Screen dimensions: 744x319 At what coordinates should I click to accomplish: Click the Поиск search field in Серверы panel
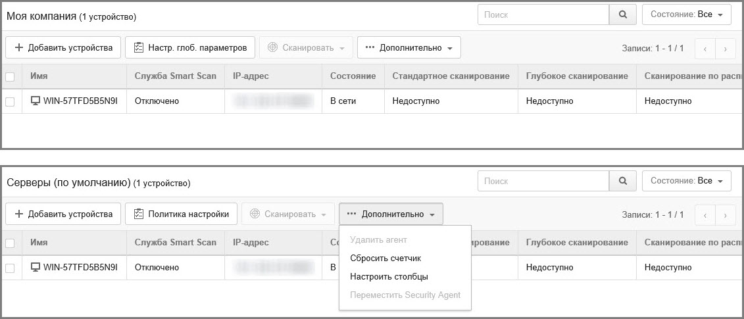point(543,181)
